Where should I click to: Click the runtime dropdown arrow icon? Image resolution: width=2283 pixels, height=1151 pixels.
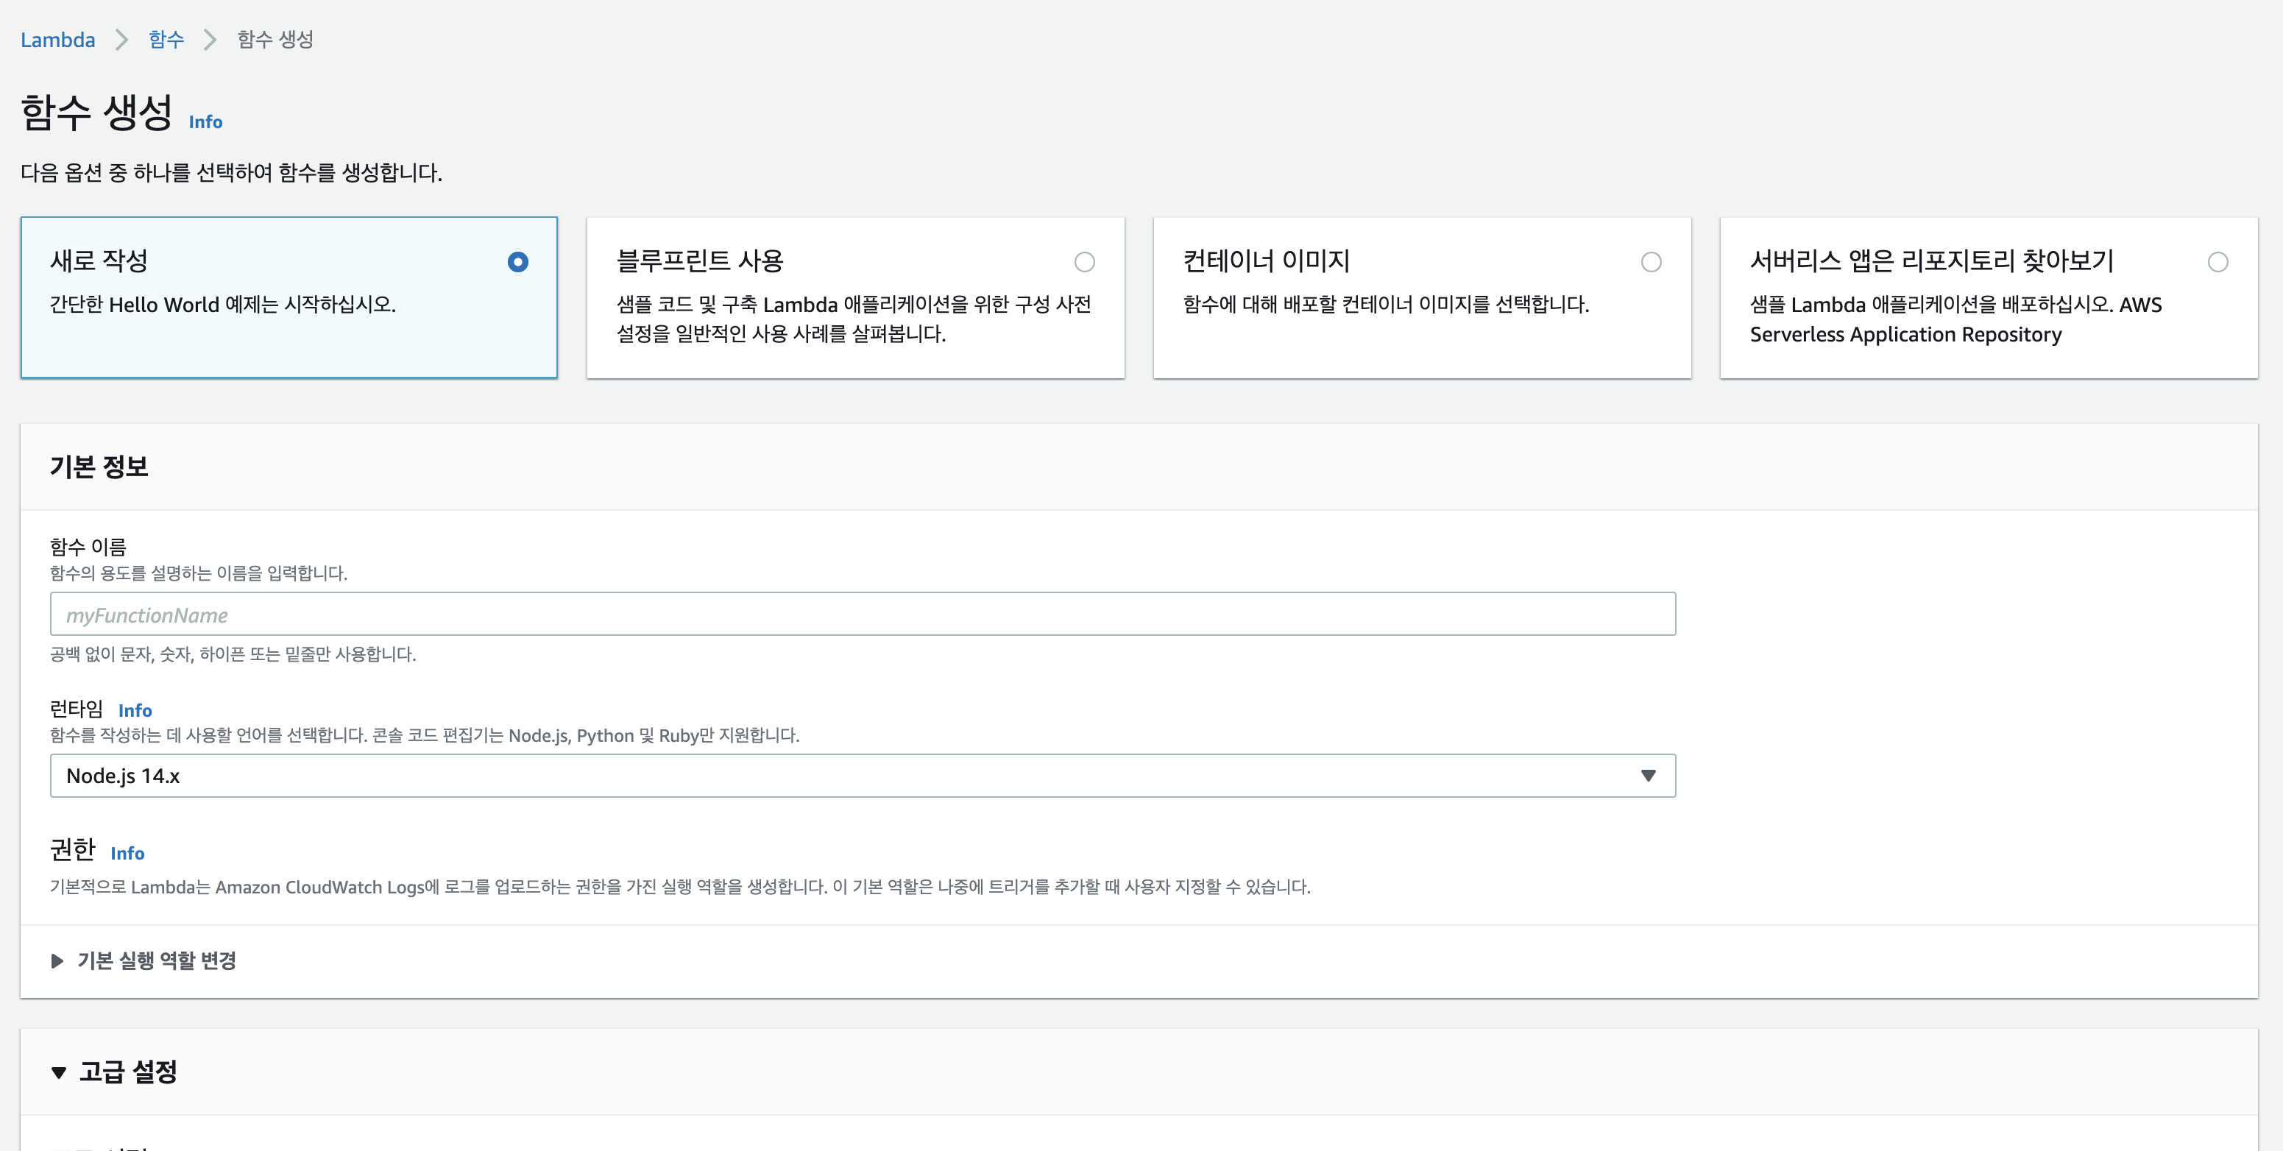coord(1648,776)
